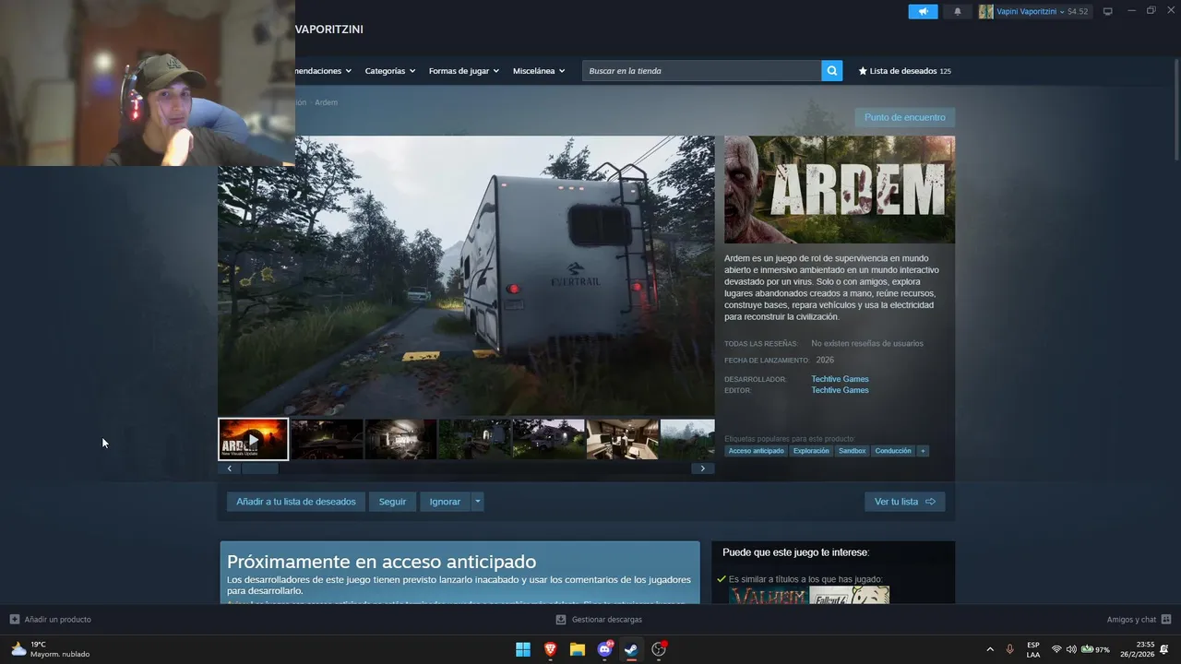Click the battery 97% indicator
Image resolution: width=1181 pixels, height=664 pixels.
[x=1095, y=649]
